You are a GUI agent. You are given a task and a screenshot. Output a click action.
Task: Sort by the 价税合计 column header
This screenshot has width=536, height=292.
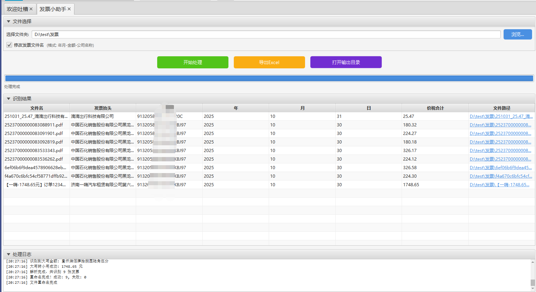[x=435, y=108]
